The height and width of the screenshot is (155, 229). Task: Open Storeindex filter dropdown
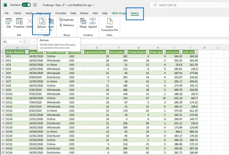coord(126,52)
